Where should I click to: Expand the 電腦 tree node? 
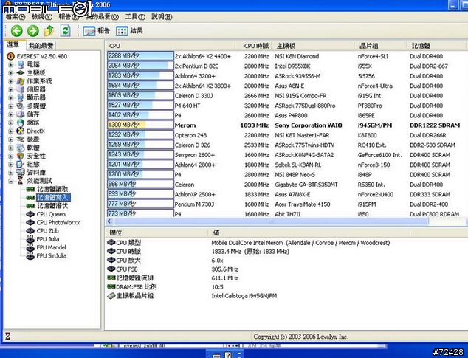coord(11,64)
